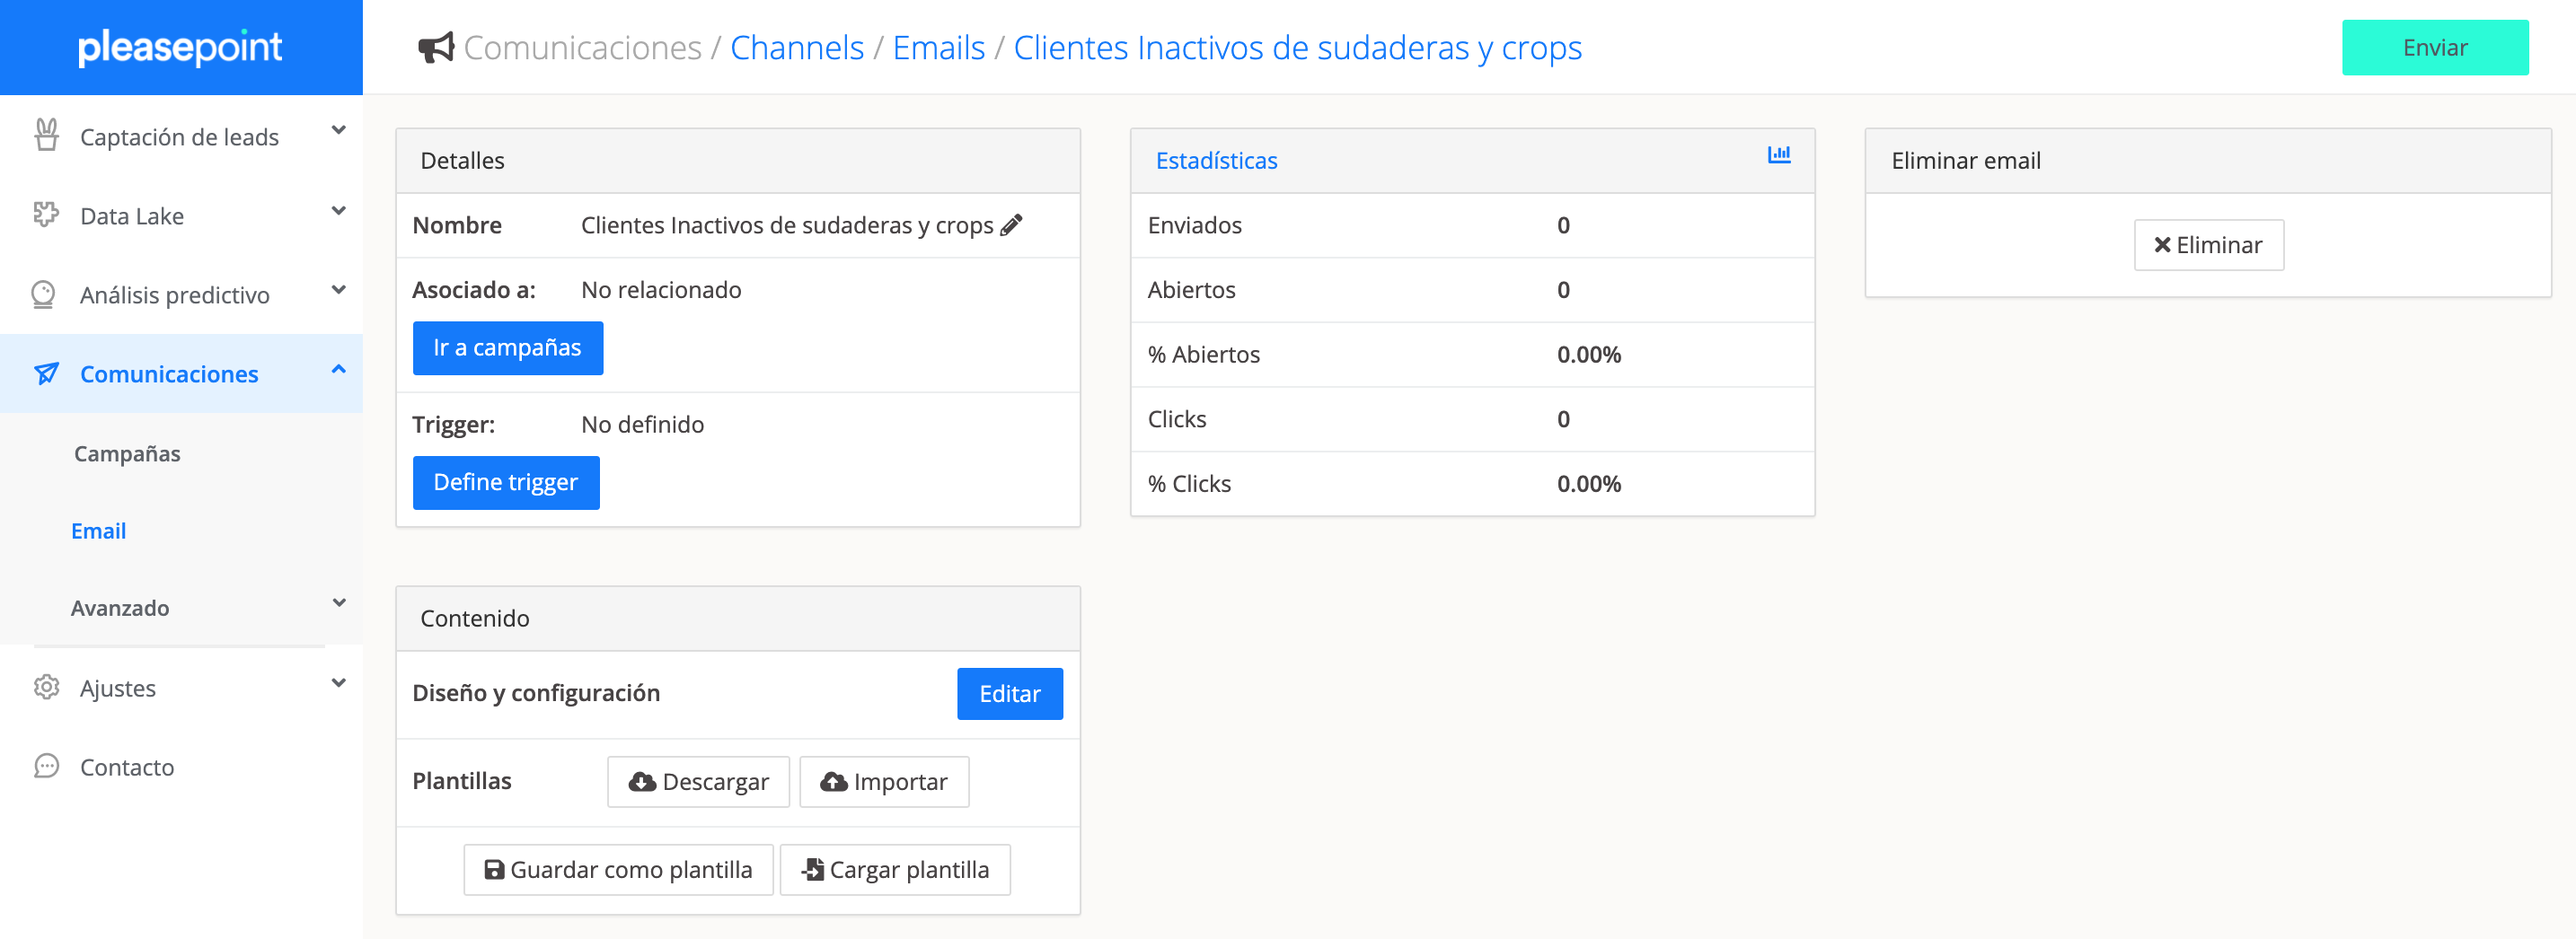Click the Análisis predictivo icon
Image resolution: width=2576 pixels, height=939 pixels.
pyautogui.click(x=44, y=294)
